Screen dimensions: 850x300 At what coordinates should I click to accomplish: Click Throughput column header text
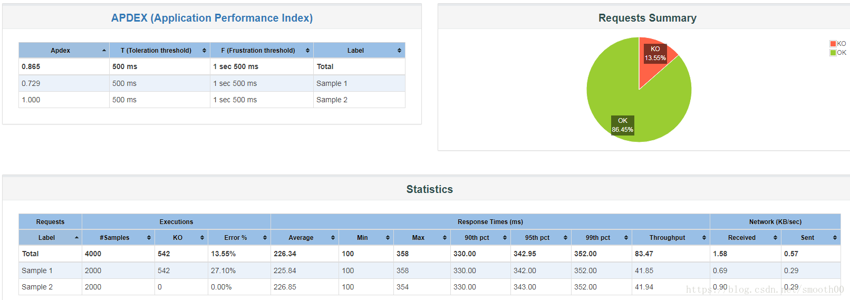click(x=667, y=238)
